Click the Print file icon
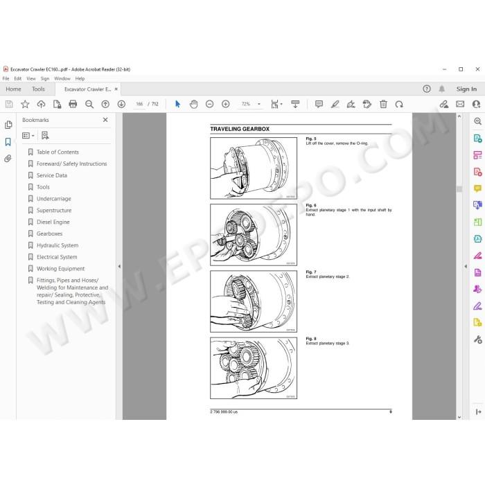The image size is (485, 485). coord(73,104)
